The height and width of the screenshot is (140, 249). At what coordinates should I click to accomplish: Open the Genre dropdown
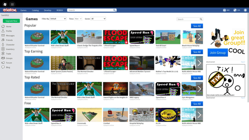[x=98, y=19]
